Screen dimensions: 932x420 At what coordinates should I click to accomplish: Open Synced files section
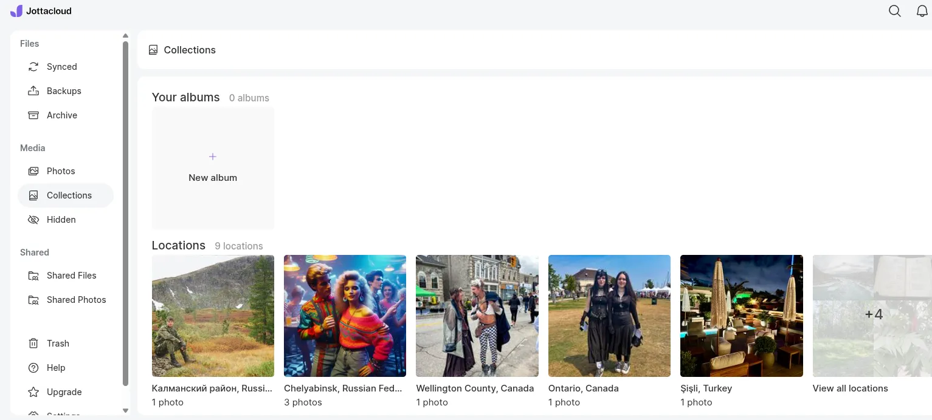(66, 67)
